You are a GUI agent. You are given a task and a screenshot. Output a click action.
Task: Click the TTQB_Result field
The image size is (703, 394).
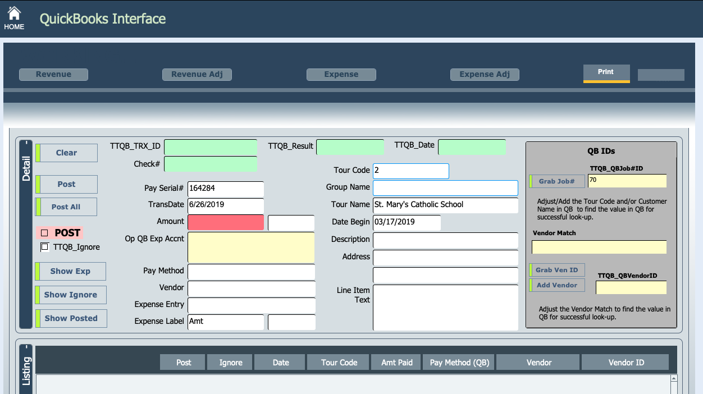coord(350,147)
